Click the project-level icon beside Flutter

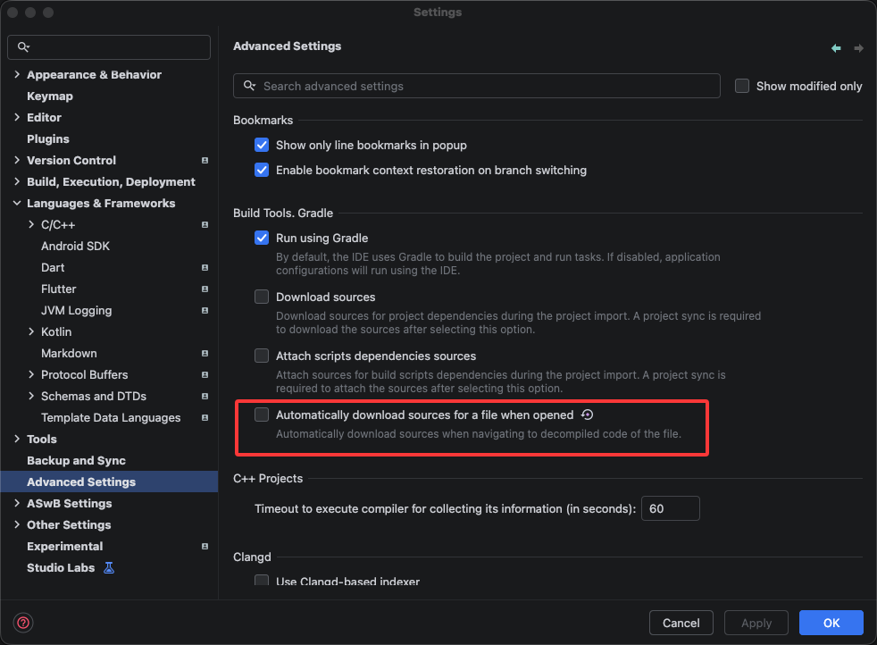click(x=205, y=289)
